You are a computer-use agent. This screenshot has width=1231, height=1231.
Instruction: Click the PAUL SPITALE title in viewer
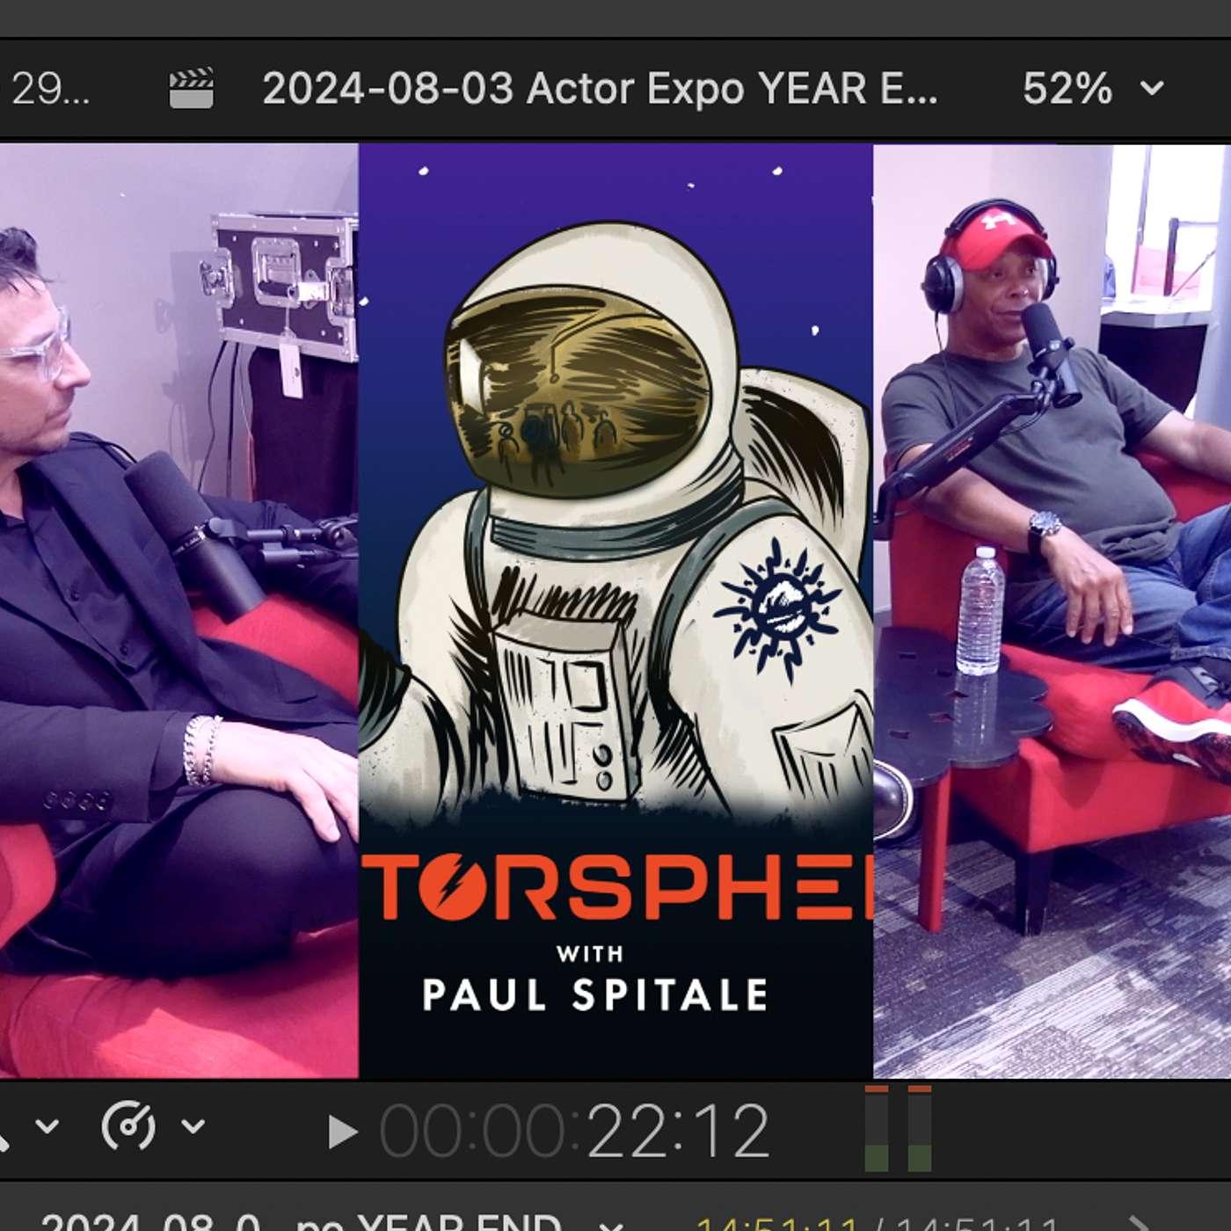(x=595, y=995)
